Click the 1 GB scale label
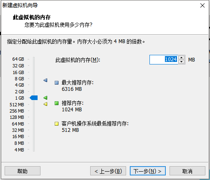 coord(20,98)
